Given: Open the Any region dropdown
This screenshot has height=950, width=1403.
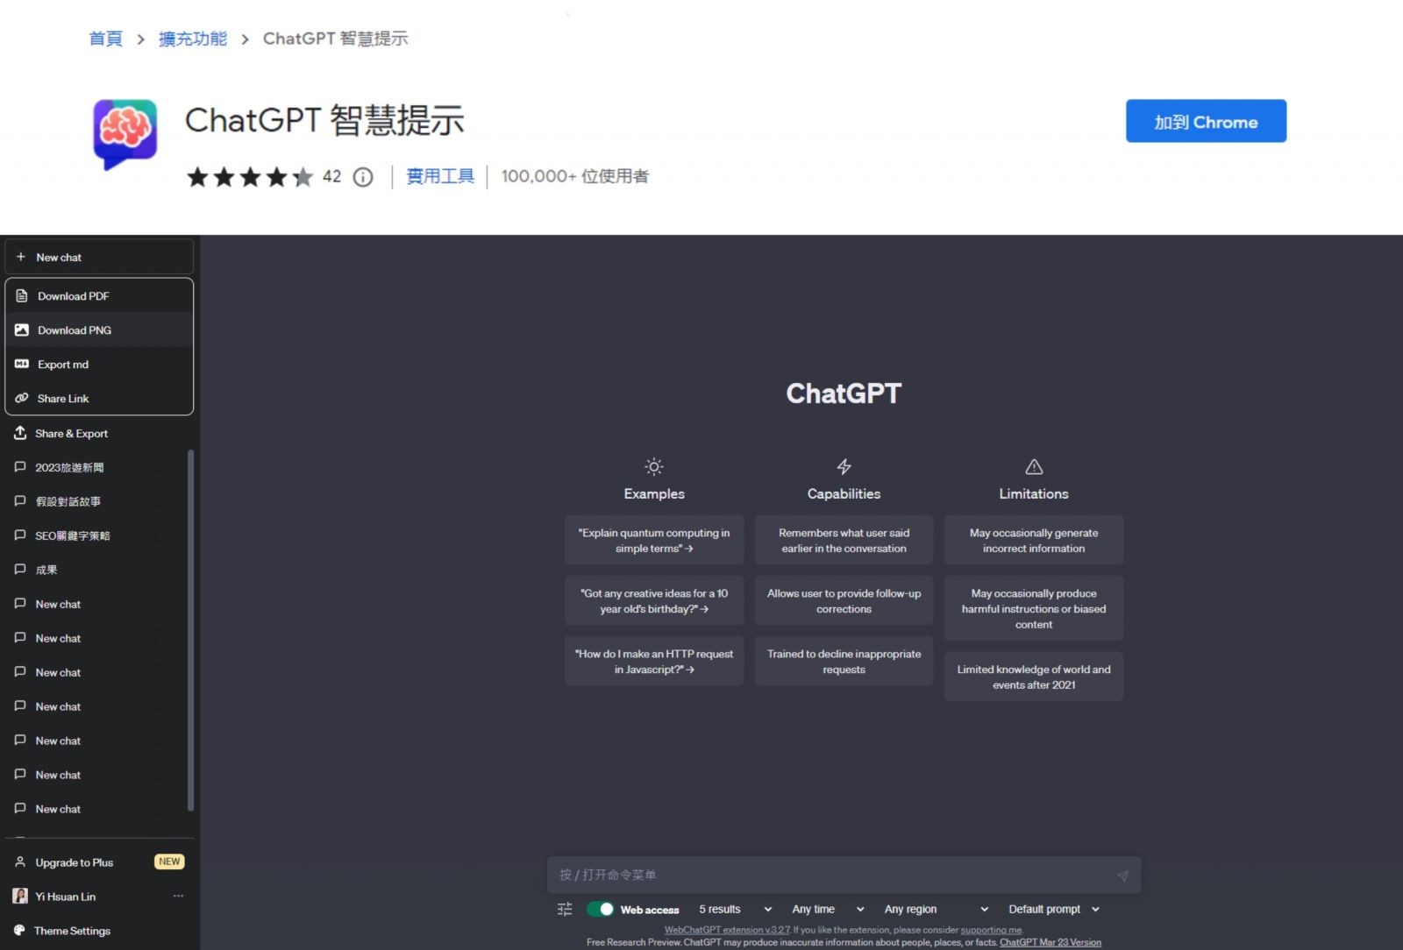Looking at the screenshot, I should (x=937, y=910).
